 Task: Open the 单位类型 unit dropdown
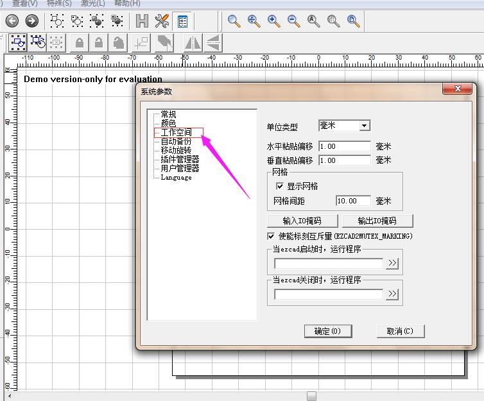pyautogui.click(x=364, y=126)
